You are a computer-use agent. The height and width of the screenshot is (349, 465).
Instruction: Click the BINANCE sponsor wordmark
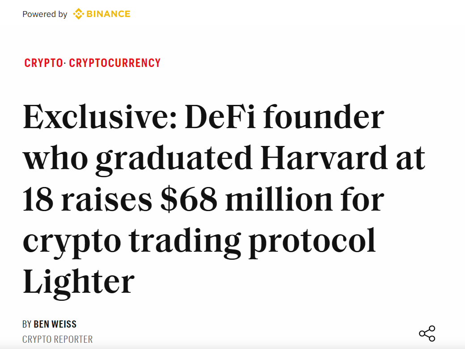point(108,14)
